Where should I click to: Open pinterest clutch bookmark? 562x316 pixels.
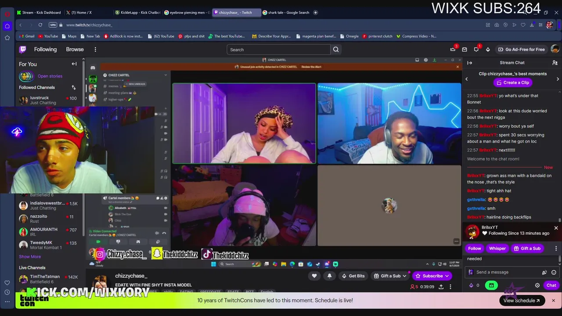click(378, 36)
